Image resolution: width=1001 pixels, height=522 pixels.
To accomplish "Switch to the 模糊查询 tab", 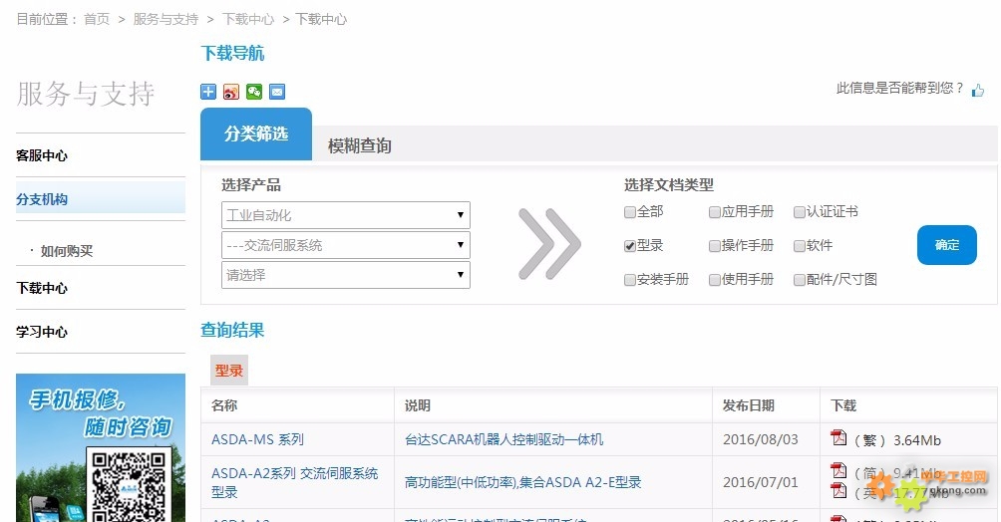I will (x=359, y=146).
